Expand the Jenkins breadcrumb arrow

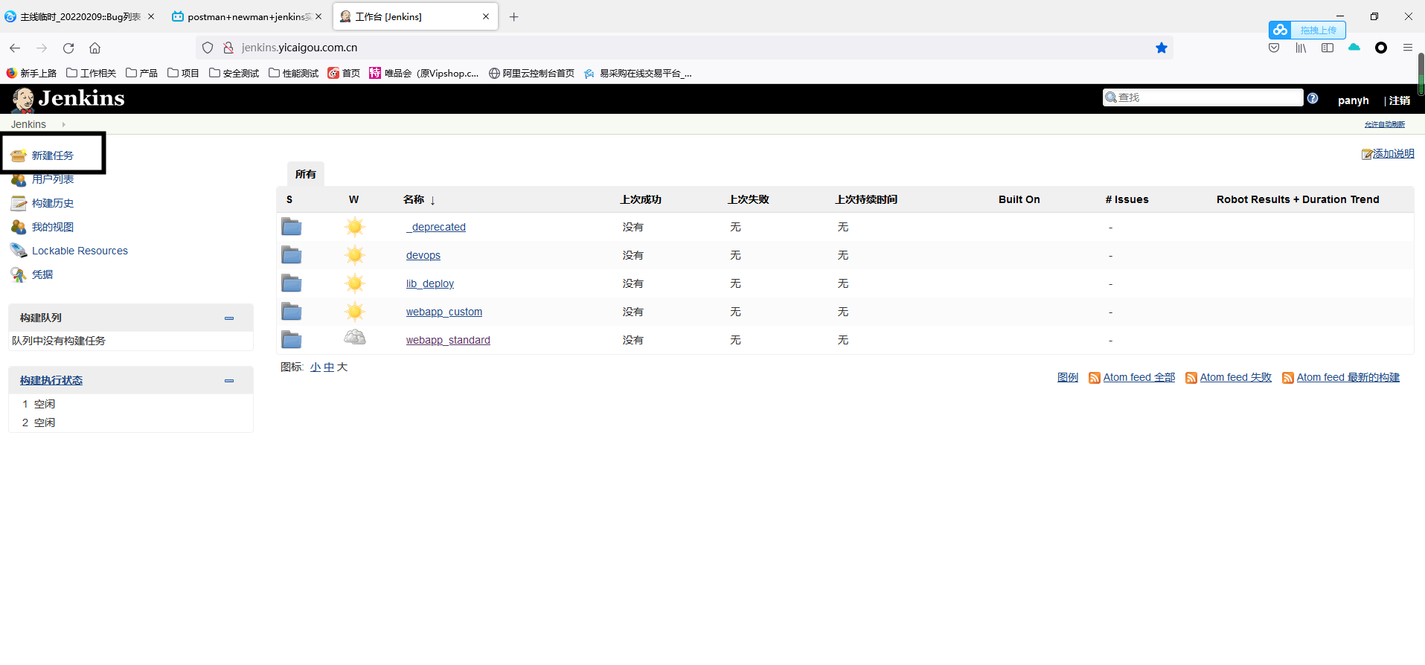click(x=64, y=124)
